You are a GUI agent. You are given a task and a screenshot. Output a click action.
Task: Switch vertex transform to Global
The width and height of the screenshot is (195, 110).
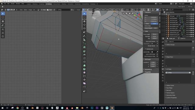(147, 24)
